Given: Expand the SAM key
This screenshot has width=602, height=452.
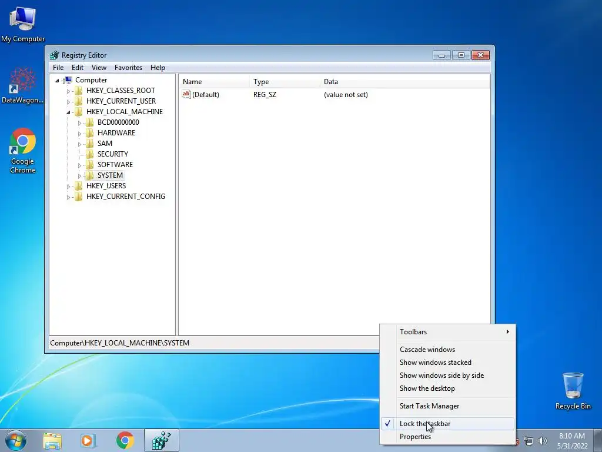Looking at the screenshot, I should point(79,144).
